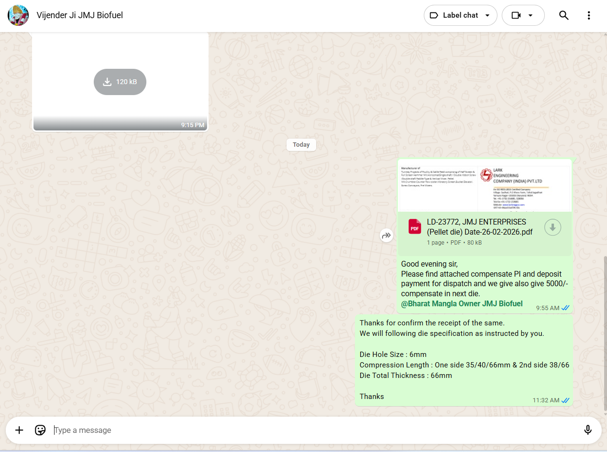
Task: Open the Lark Engineering PDF preview thumbnail
Action: tap(485, 186)
